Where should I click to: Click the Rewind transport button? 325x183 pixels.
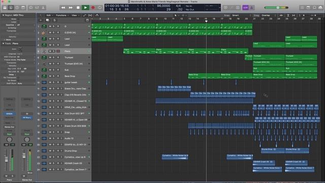click(x=63, y=8)
